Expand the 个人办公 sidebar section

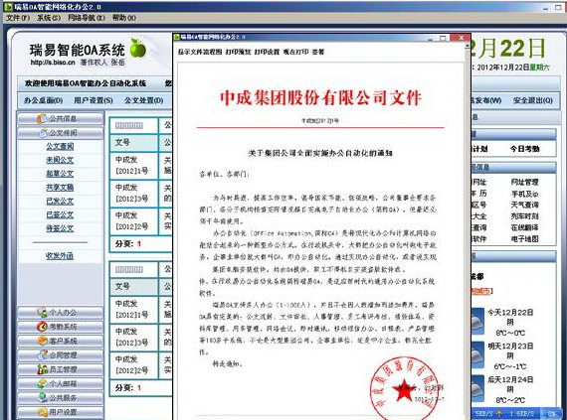61,313
